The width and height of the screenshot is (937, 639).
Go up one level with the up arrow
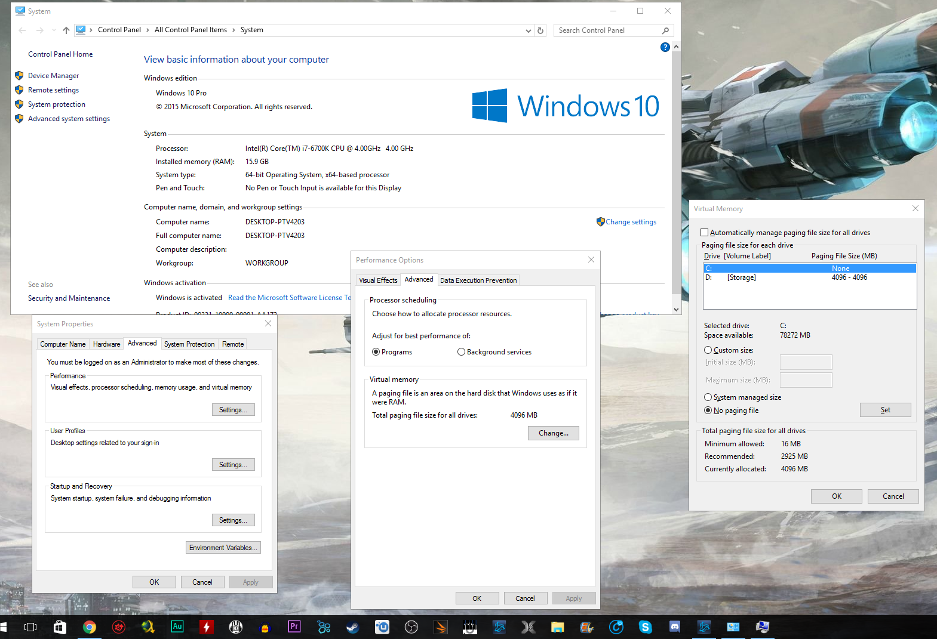pyautogui.click(x=66, y=30)
